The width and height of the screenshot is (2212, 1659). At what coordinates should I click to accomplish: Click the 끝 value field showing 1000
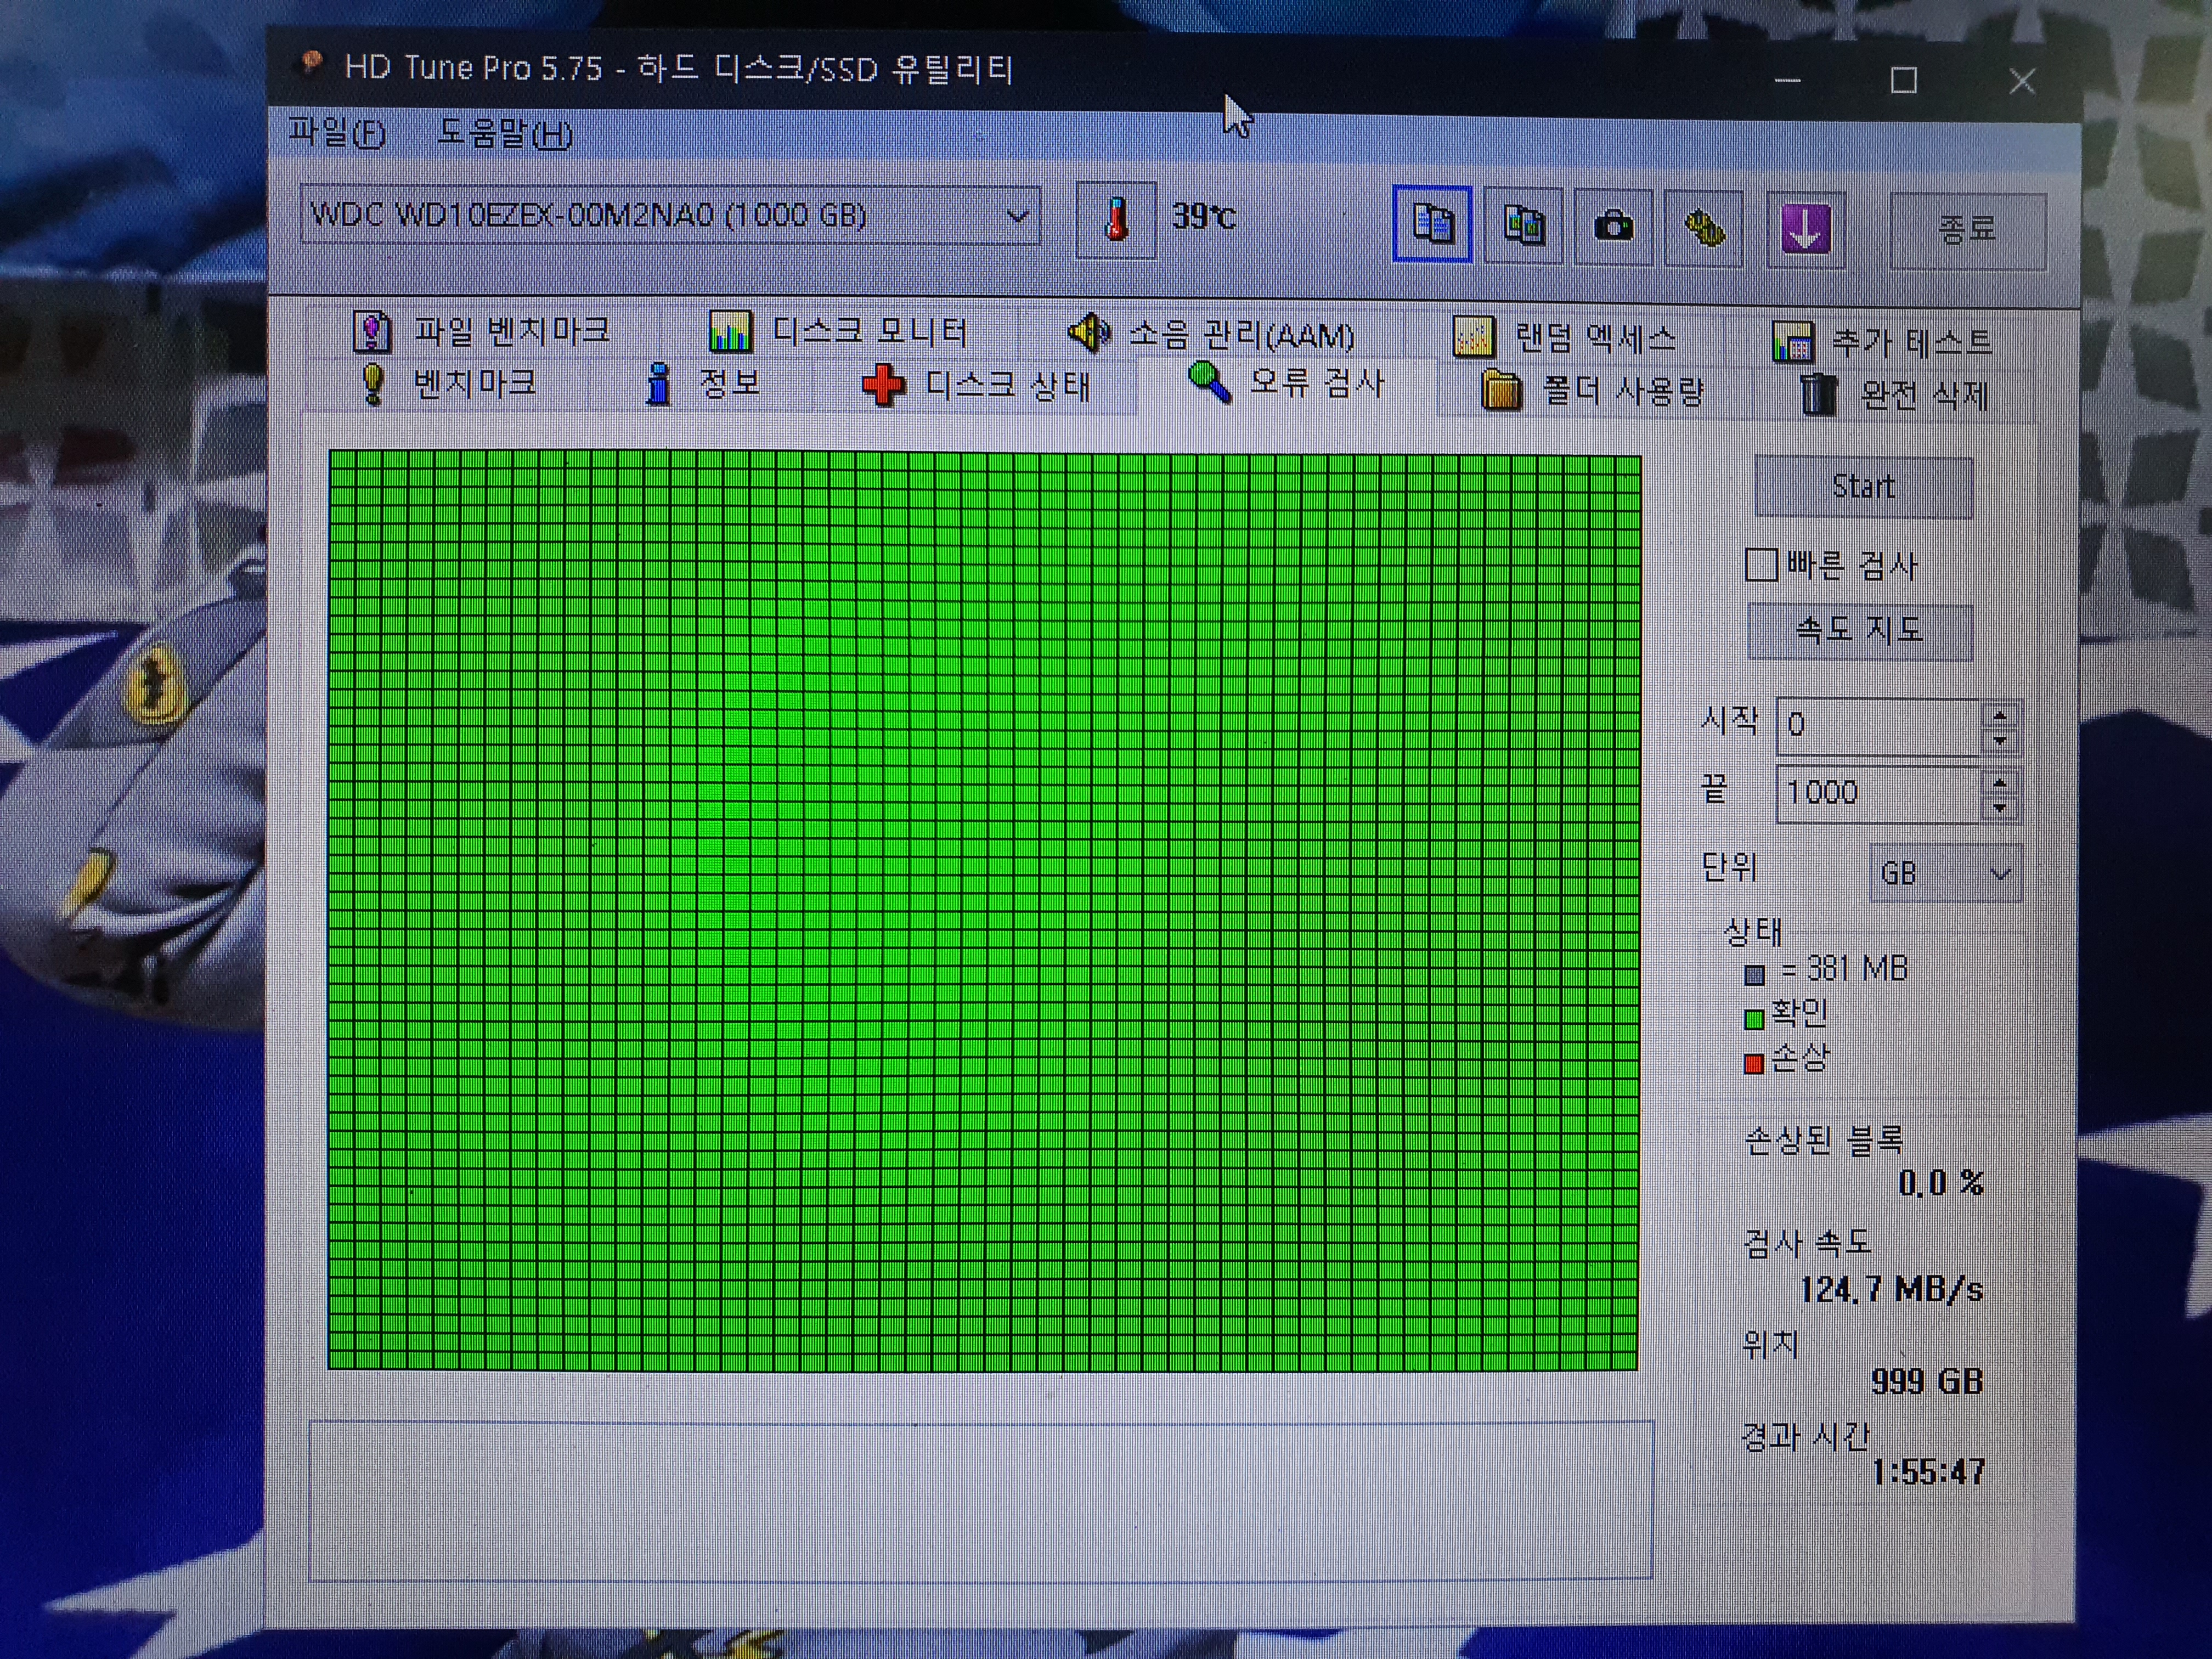tap(1879, 794)
